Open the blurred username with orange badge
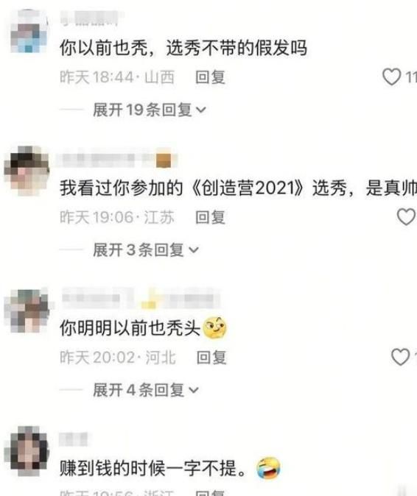Image resolution: width=417 pixels, height=496 pixels. pos(117,160)
